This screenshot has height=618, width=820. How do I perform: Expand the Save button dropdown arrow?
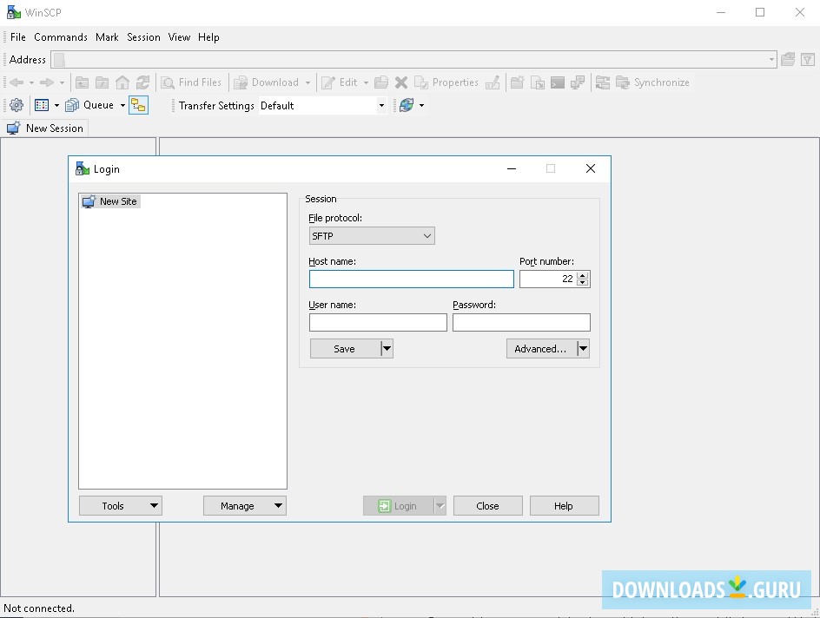pyautogui.click(x=387, y=348)
